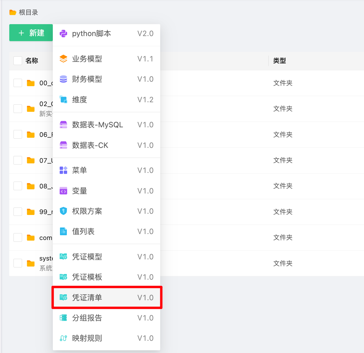Open the 根目录 breadcrumb link
The image size is (364, 353).
coord(28,13)
